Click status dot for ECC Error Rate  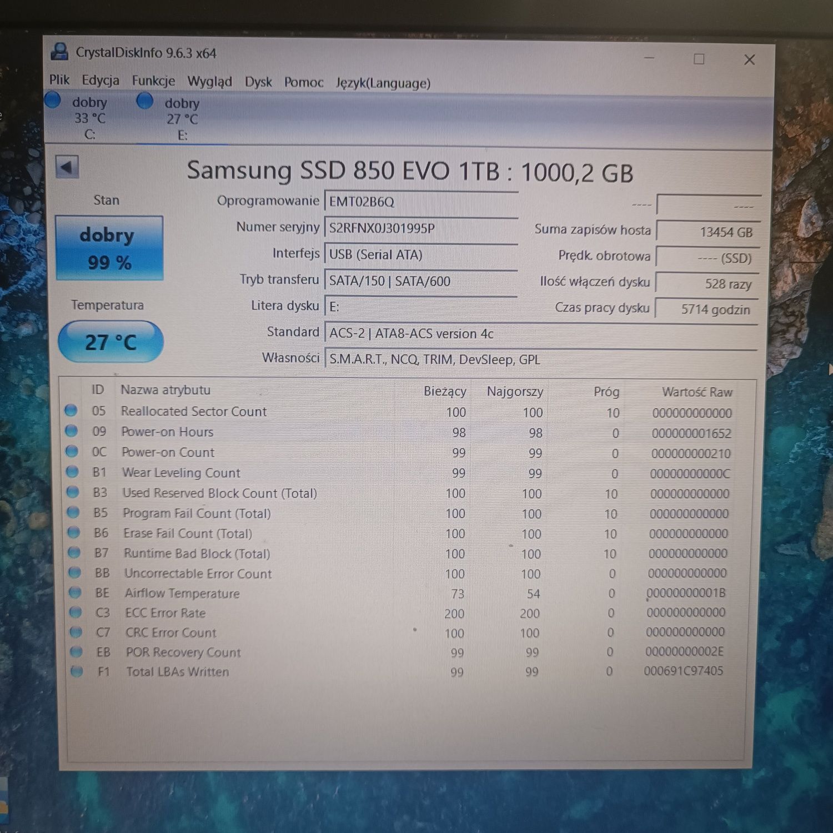point(76,612)
